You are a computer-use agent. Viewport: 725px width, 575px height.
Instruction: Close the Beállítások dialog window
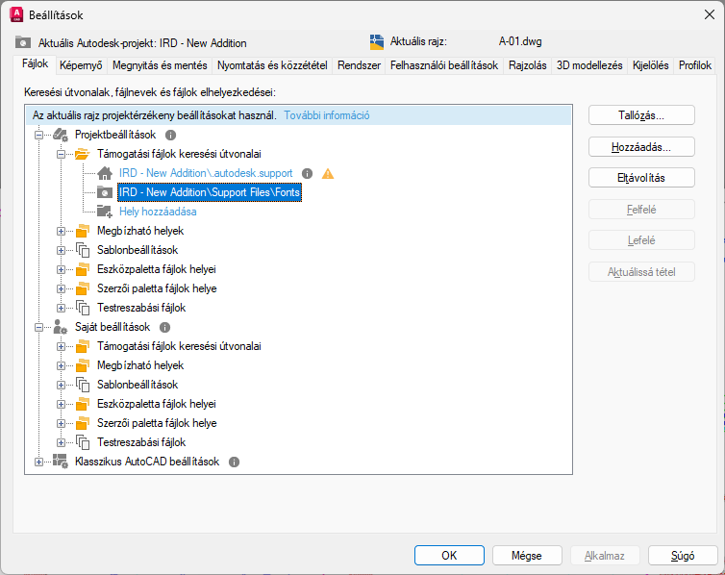pos(710,14)
